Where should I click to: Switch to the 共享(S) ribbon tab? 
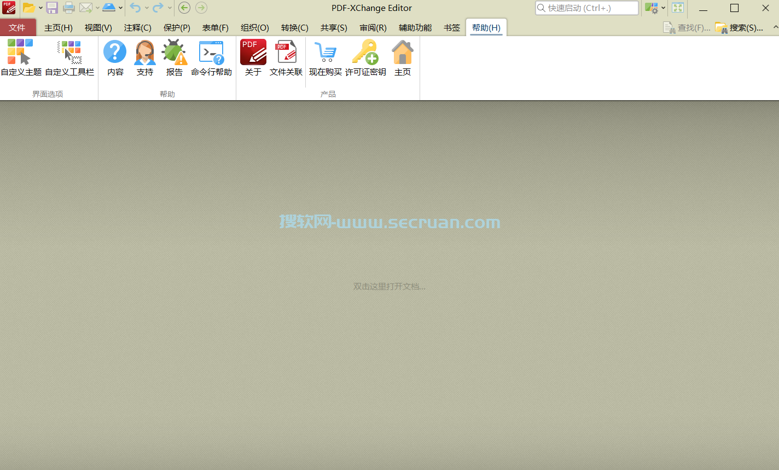tap(334, 28)
